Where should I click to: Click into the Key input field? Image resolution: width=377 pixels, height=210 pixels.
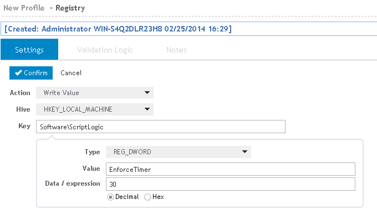[x=161, y=127]
